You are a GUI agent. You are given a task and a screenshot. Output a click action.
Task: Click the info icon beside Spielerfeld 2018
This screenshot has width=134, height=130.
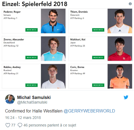[130, 4]
